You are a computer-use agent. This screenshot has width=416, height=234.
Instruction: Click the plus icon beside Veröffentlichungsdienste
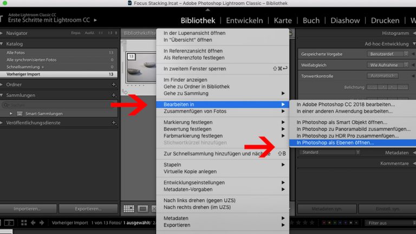(113, 123)
